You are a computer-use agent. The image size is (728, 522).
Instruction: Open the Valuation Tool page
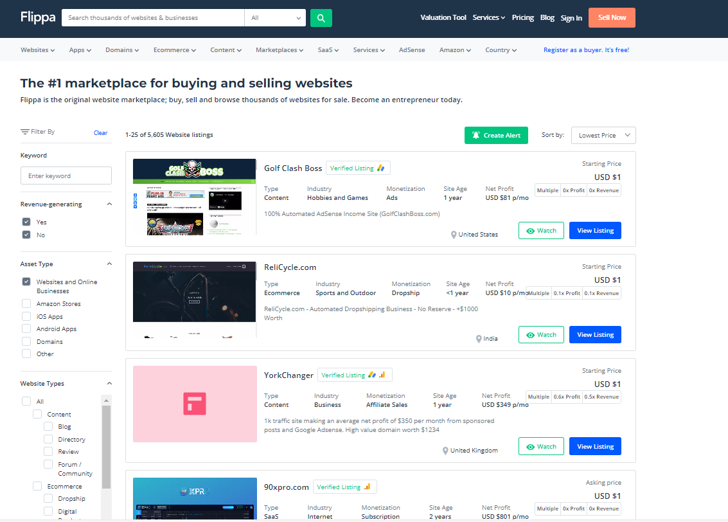click(443, 17)
